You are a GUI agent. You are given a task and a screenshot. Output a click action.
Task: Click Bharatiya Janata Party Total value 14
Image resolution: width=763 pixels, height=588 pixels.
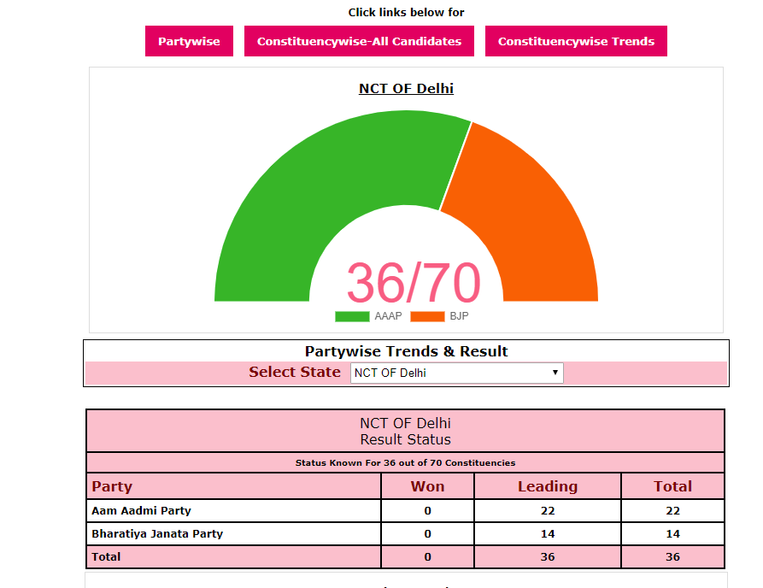point(672,534)
